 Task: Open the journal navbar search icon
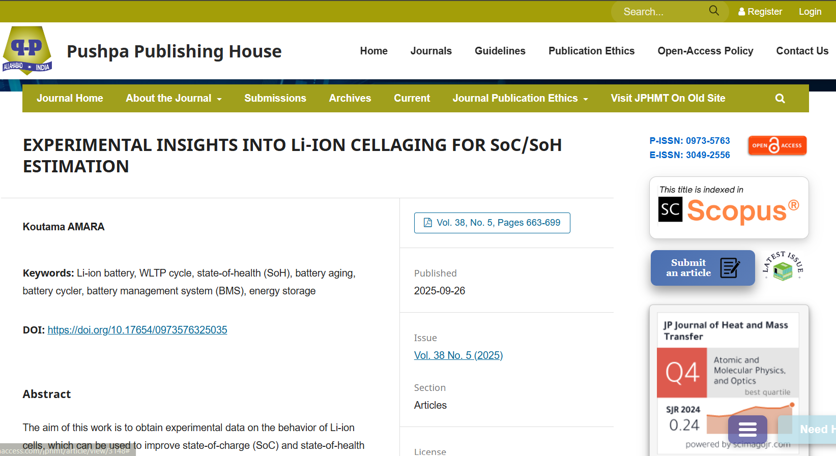[780, 99]
